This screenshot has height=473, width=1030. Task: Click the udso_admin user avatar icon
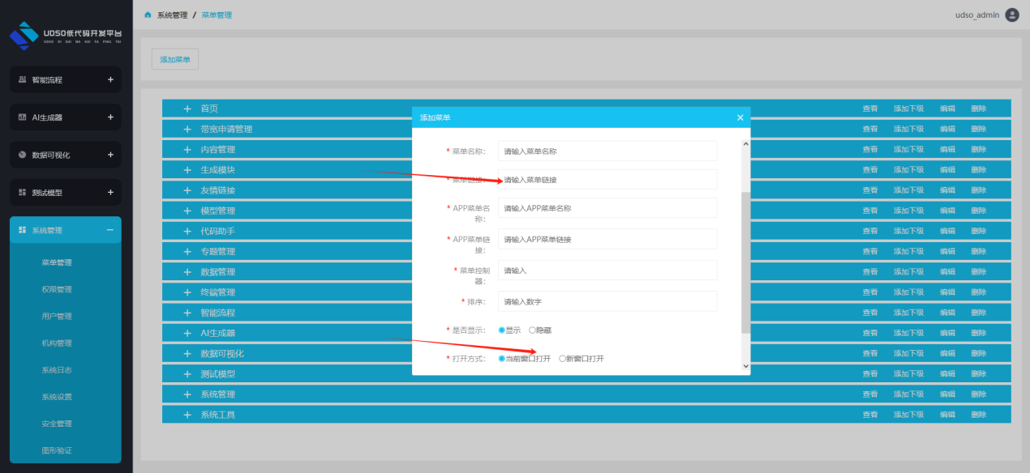tap(1011, 15)
